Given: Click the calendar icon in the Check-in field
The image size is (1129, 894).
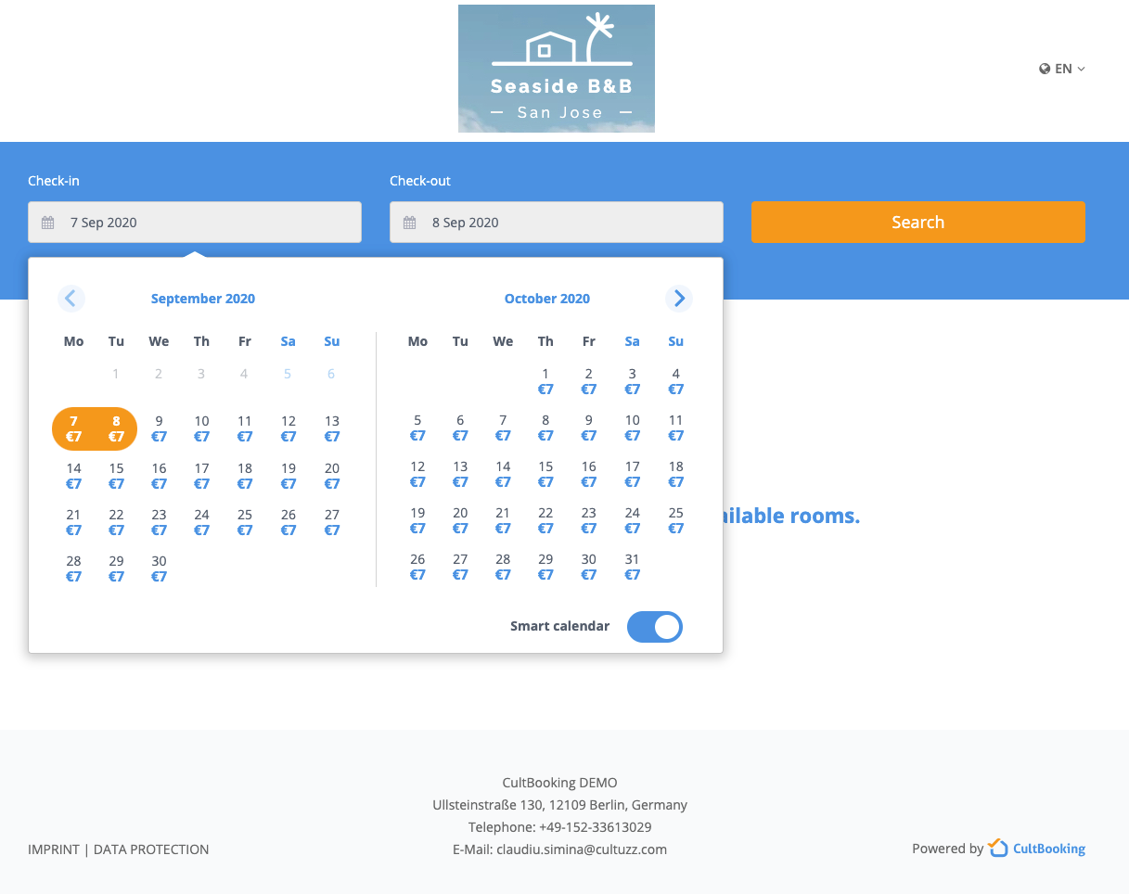Looking at the screenshot, I should click(x=46, y=222).
